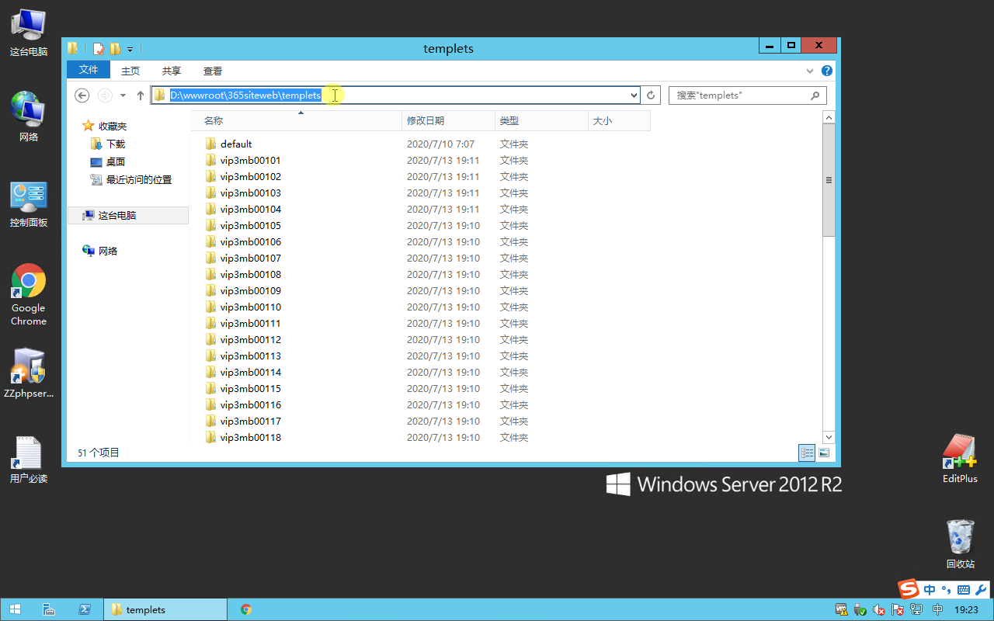Click Sogou input S logo

[x=909, y=589]
